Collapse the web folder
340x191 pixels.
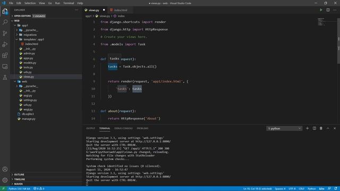coord(24,81)
